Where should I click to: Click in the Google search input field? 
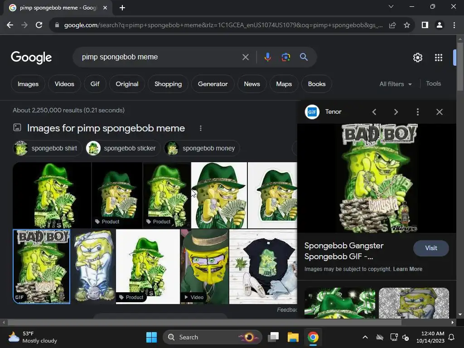tap(160, 57)
